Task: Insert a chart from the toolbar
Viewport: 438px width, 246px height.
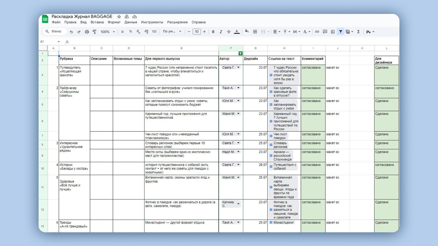Action: coord(333,32)
